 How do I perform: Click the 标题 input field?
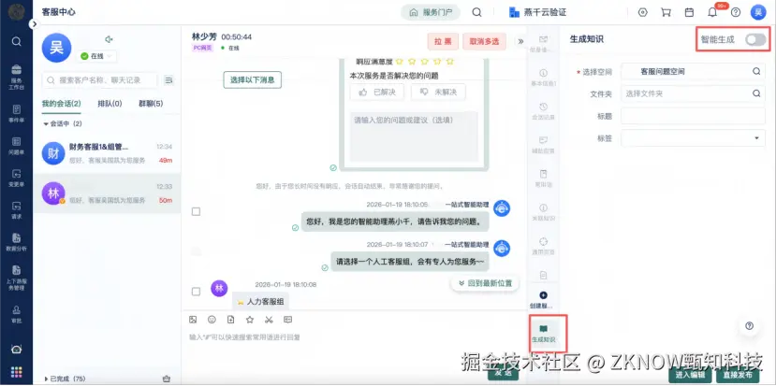pos(693,116)
